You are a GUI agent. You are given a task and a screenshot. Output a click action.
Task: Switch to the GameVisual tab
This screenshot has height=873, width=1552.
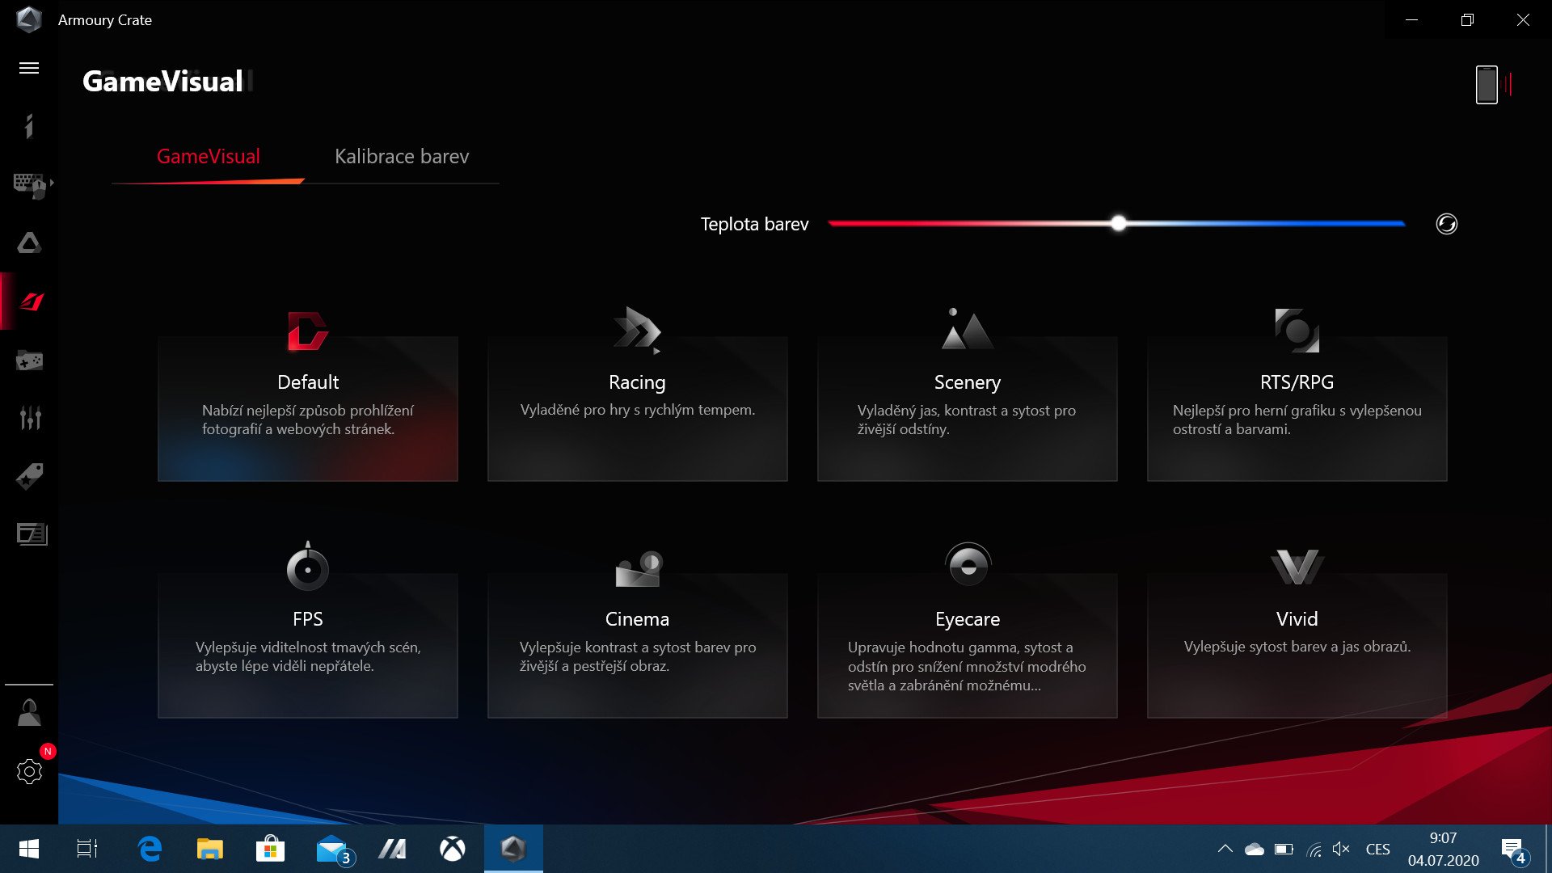click(x=209, y=156)
